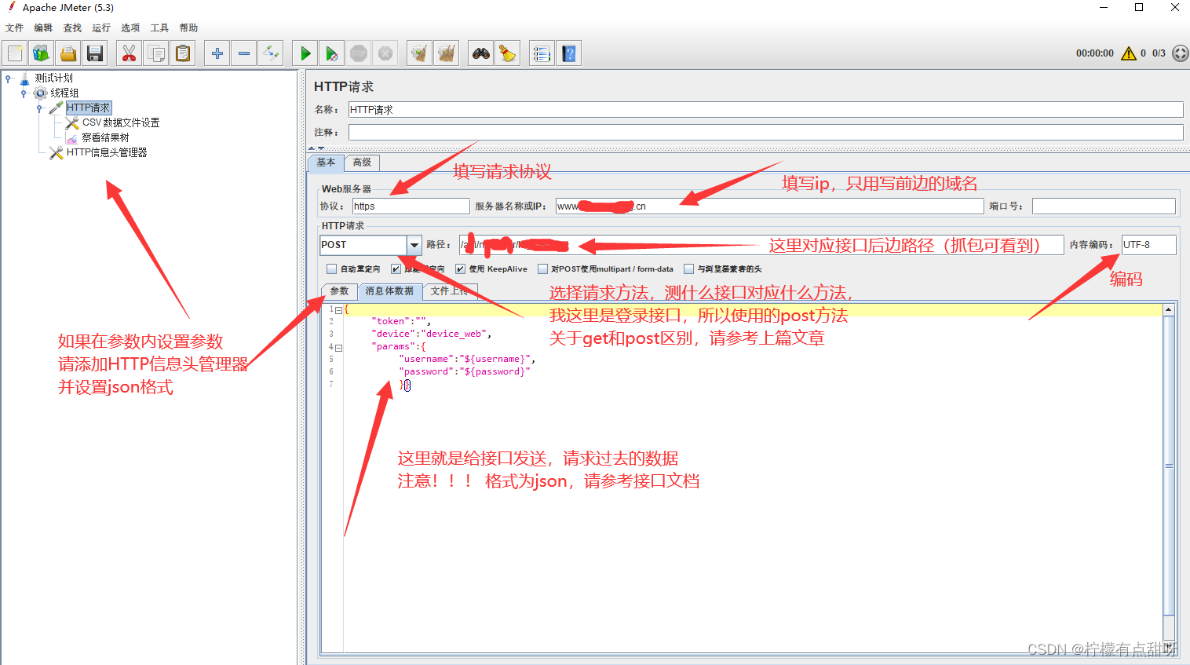
Task: Click the Open file folder icon
Action: (x=68, y=53)
